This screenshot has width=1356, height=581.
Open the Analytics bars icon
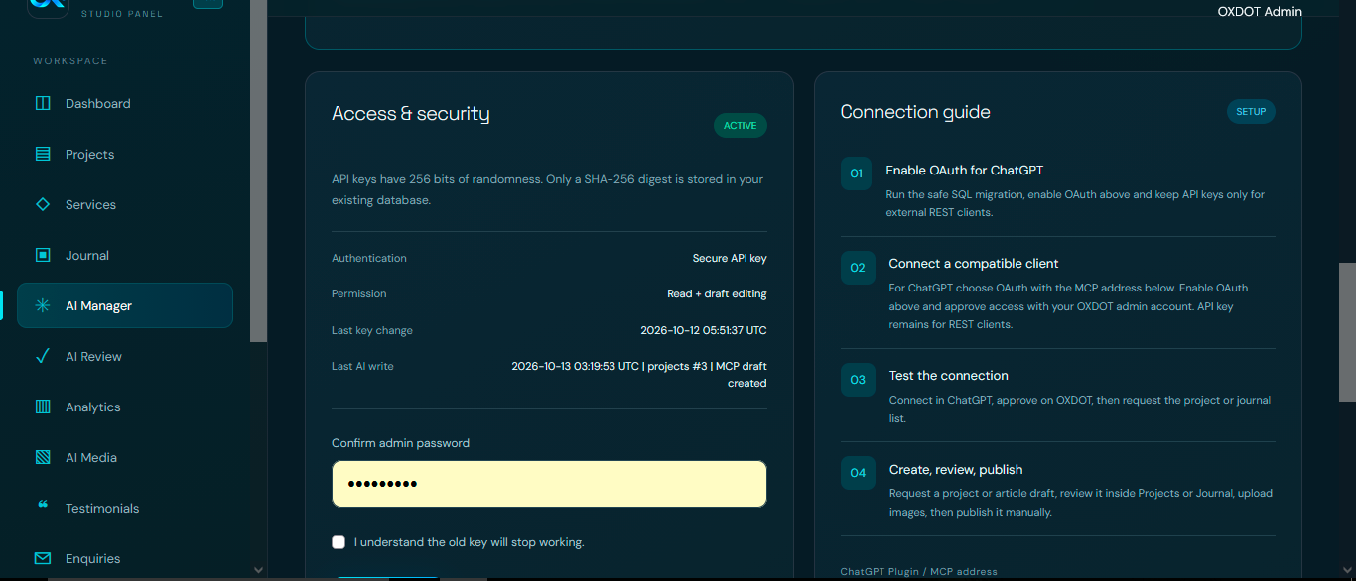(43, 407)
